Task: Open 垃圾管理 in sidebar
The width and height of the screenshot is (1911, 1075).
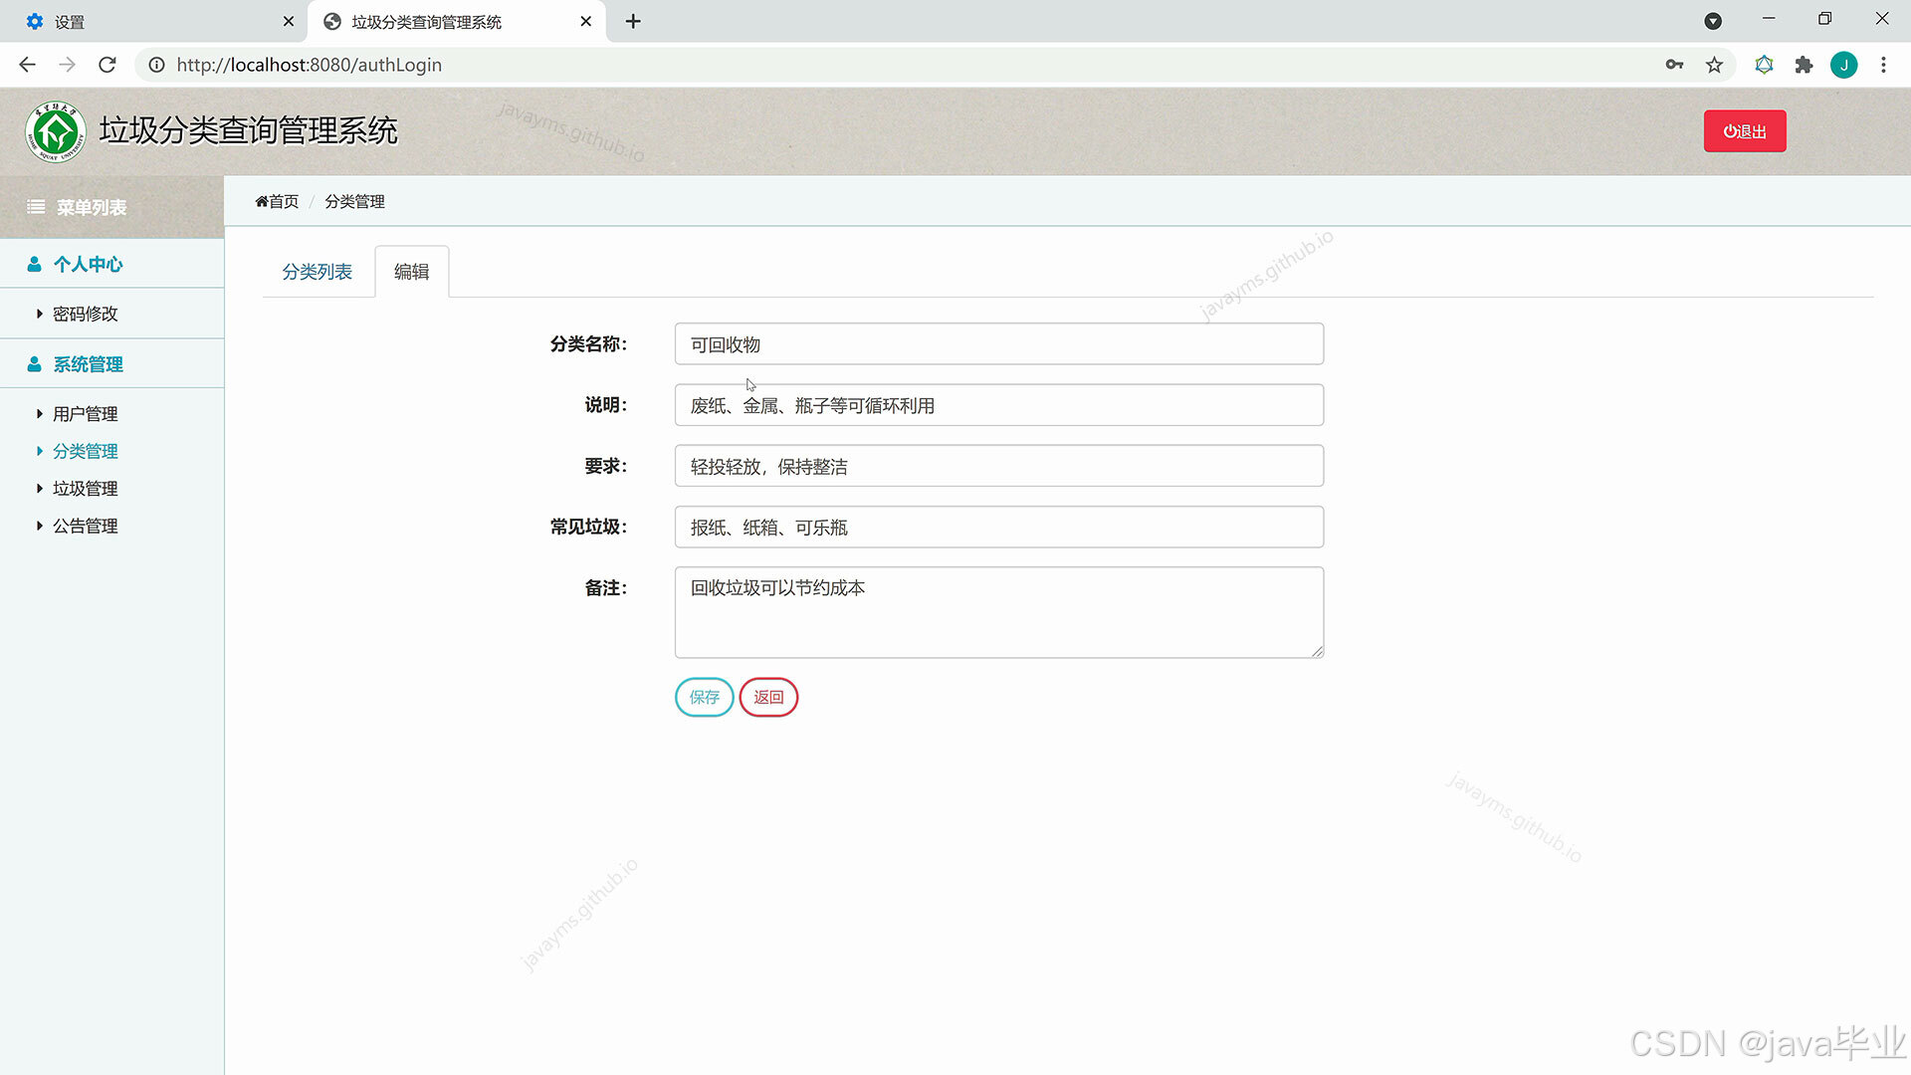Action: pyautogui.click(x=85, y=489)
